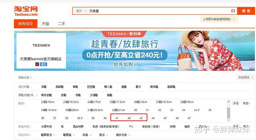
Task: Open the 宝贝 search type dropdown
Action: (x=81, y=11)
